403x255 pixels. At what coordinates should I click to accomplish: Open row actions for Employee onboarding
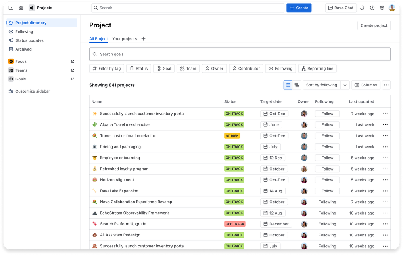pos(385,158)
